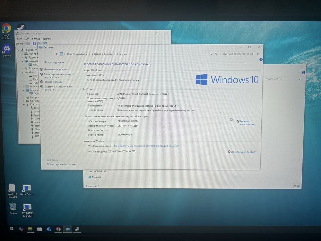
Task: Click Forward arrow in Device Manager toolbar
Action: [x=22, y=44]
